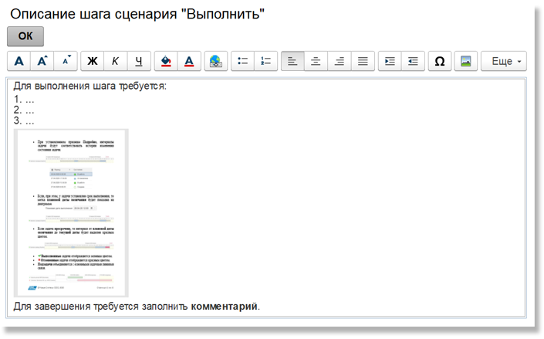Center align the text

[x=316, y=61]
